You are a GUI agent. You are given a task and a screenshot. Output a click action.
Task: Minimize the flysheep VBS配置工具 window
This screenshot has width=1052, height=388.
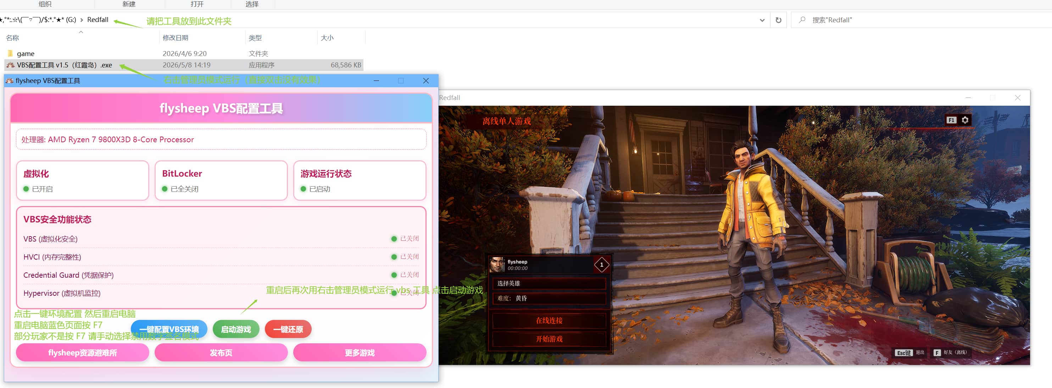point(376,81)
